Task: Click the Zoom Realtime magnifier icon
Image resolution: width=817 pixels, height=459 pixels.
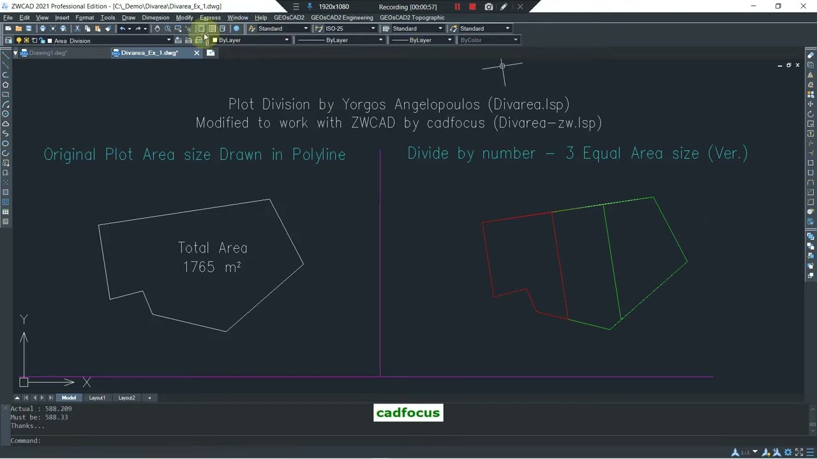Action: (x=167, y=28)
